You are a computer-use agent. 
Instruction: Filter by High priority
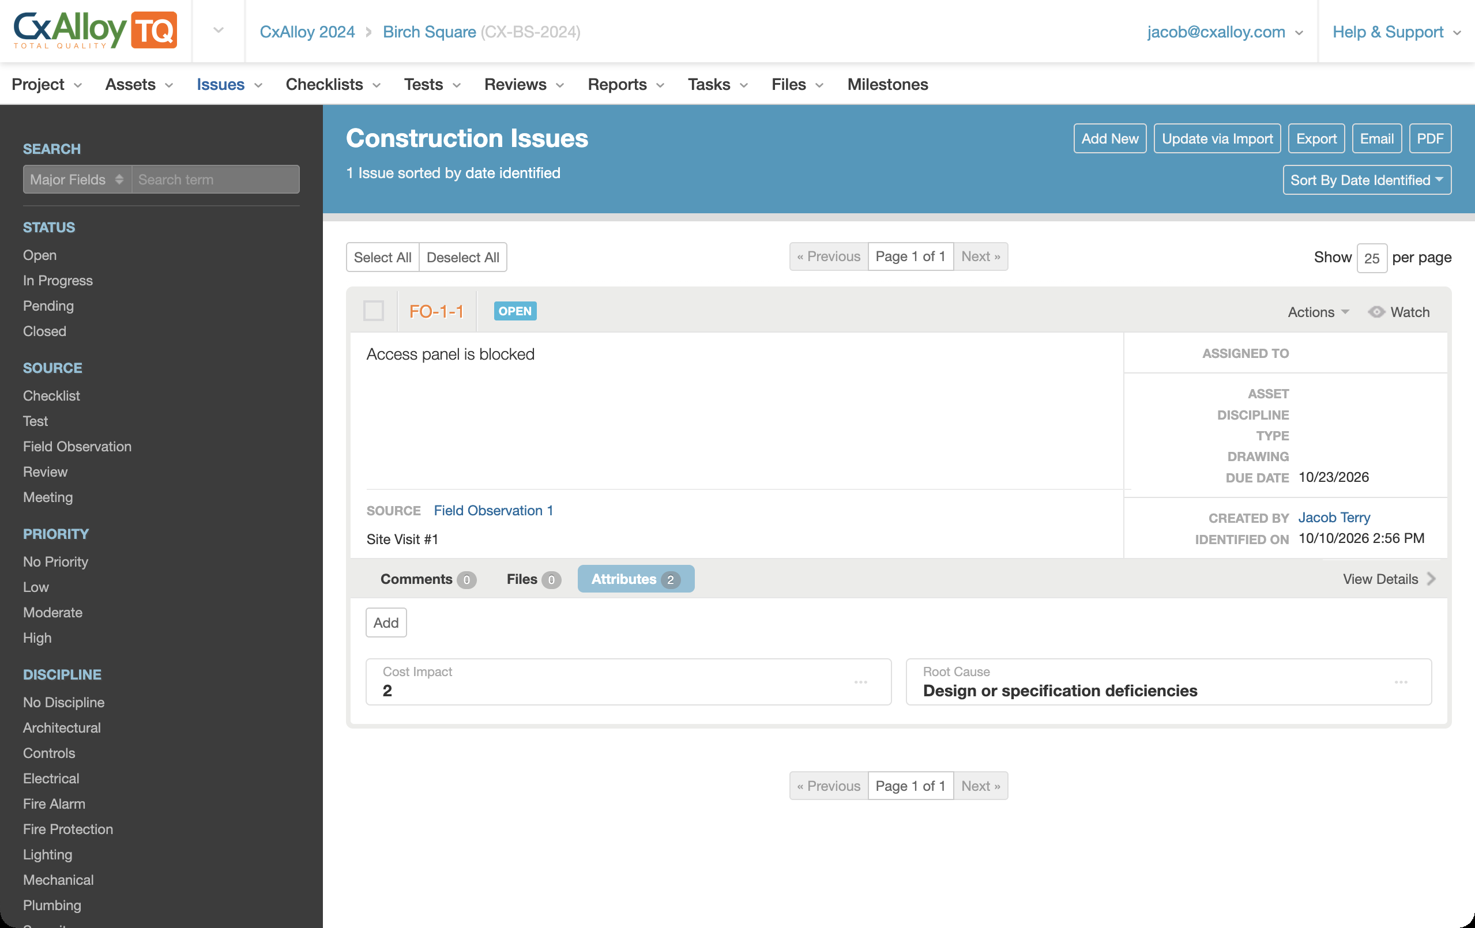coord(37,638)
